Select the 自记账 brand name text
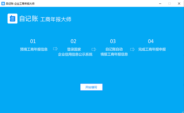The width and height of the screenshot is (184, 113). coord(29,19)
